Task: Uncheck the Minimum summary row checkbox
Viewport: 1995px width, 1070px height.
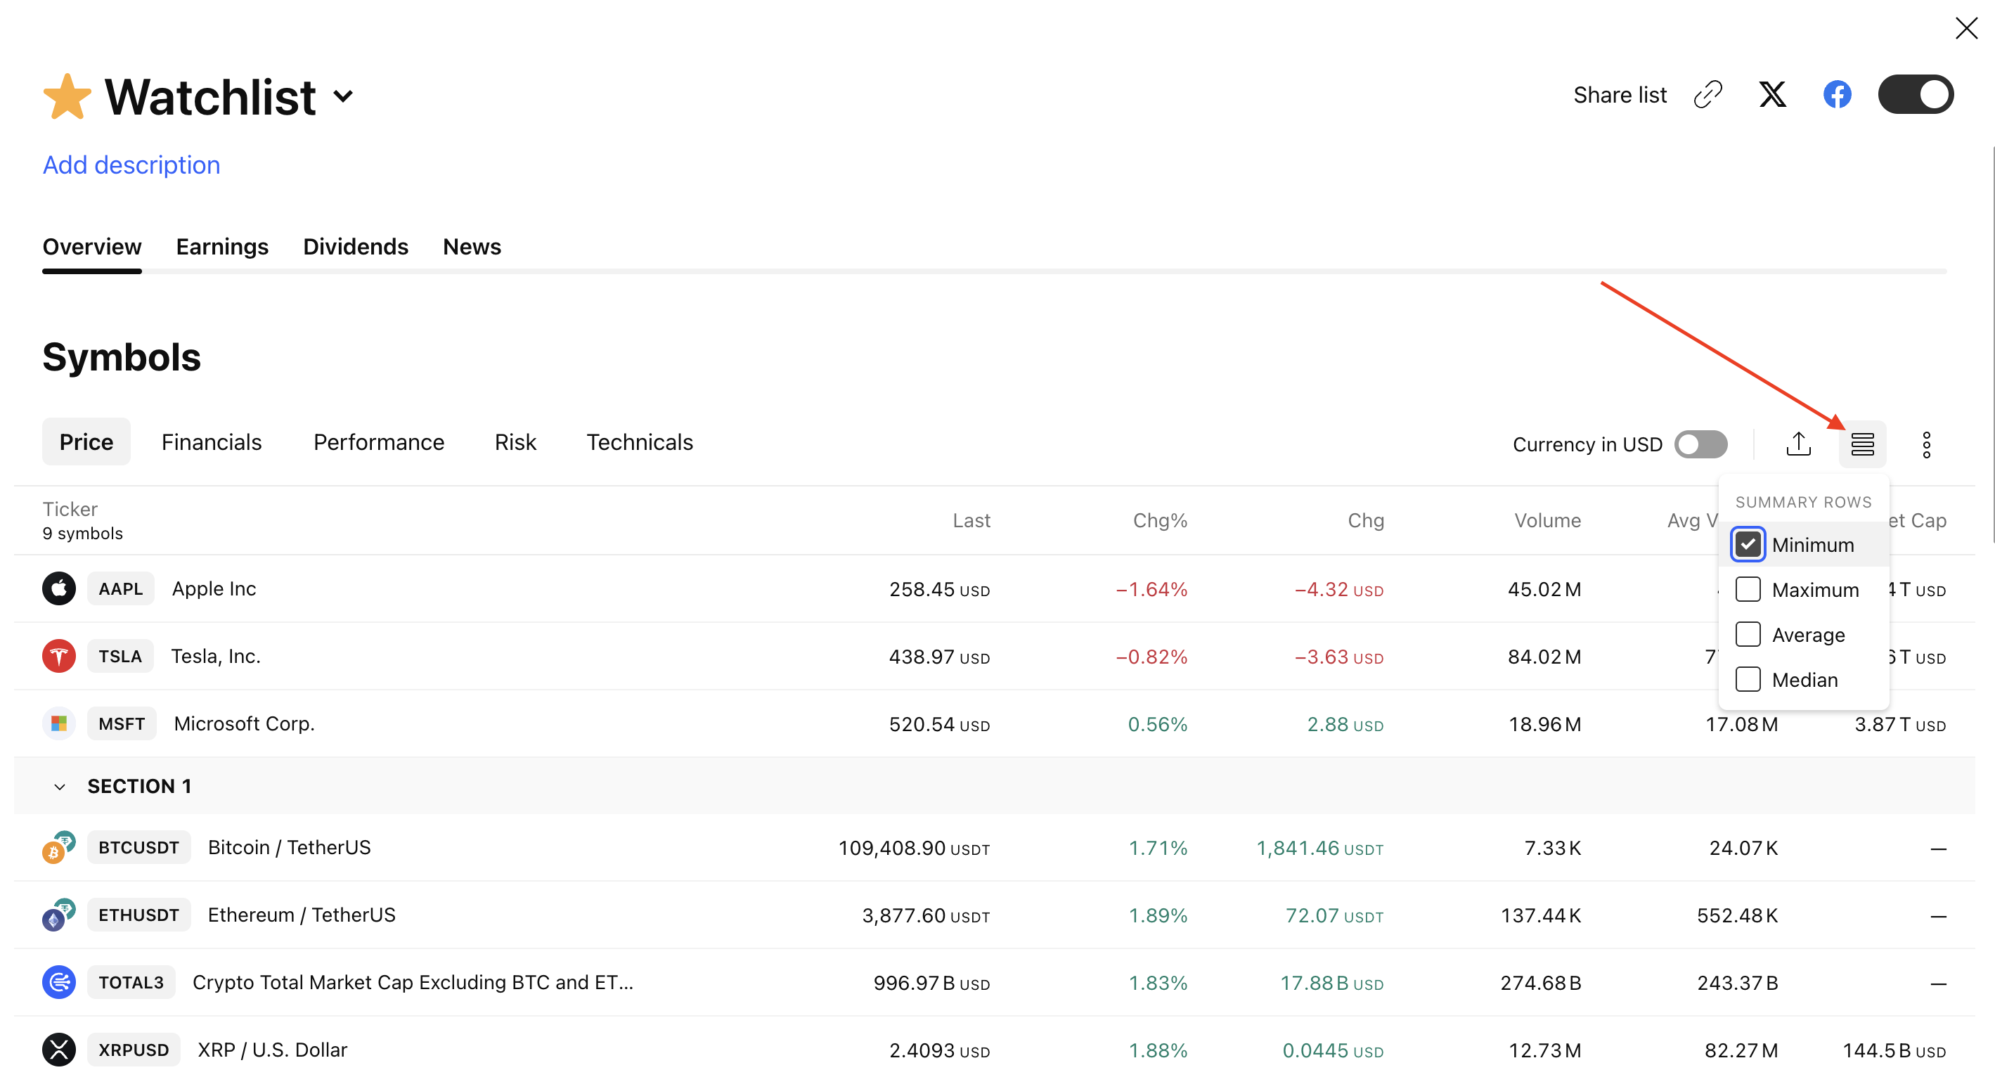Action: pyautogui.click(x=1747, y=544)
